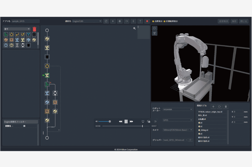Choose the black plug icon in the palette

[28, 45]
